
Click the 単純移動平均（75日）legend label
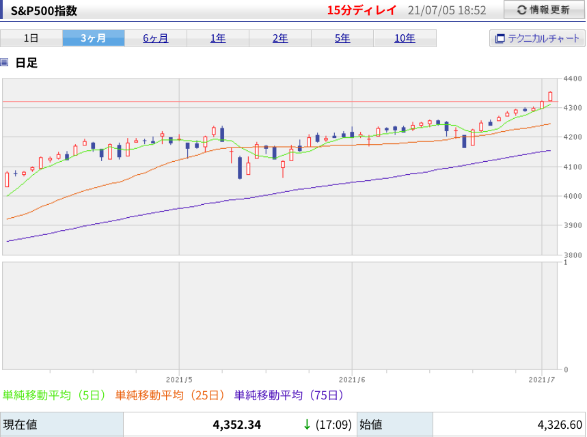289,395
